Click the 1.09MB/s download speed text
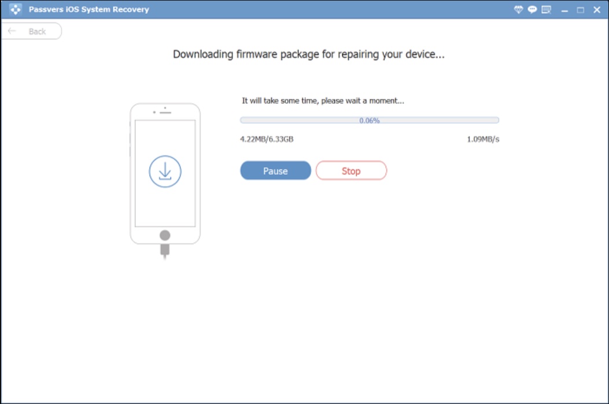Image resolution: width=609 pixels, height=404 pixels. (483, 139)
